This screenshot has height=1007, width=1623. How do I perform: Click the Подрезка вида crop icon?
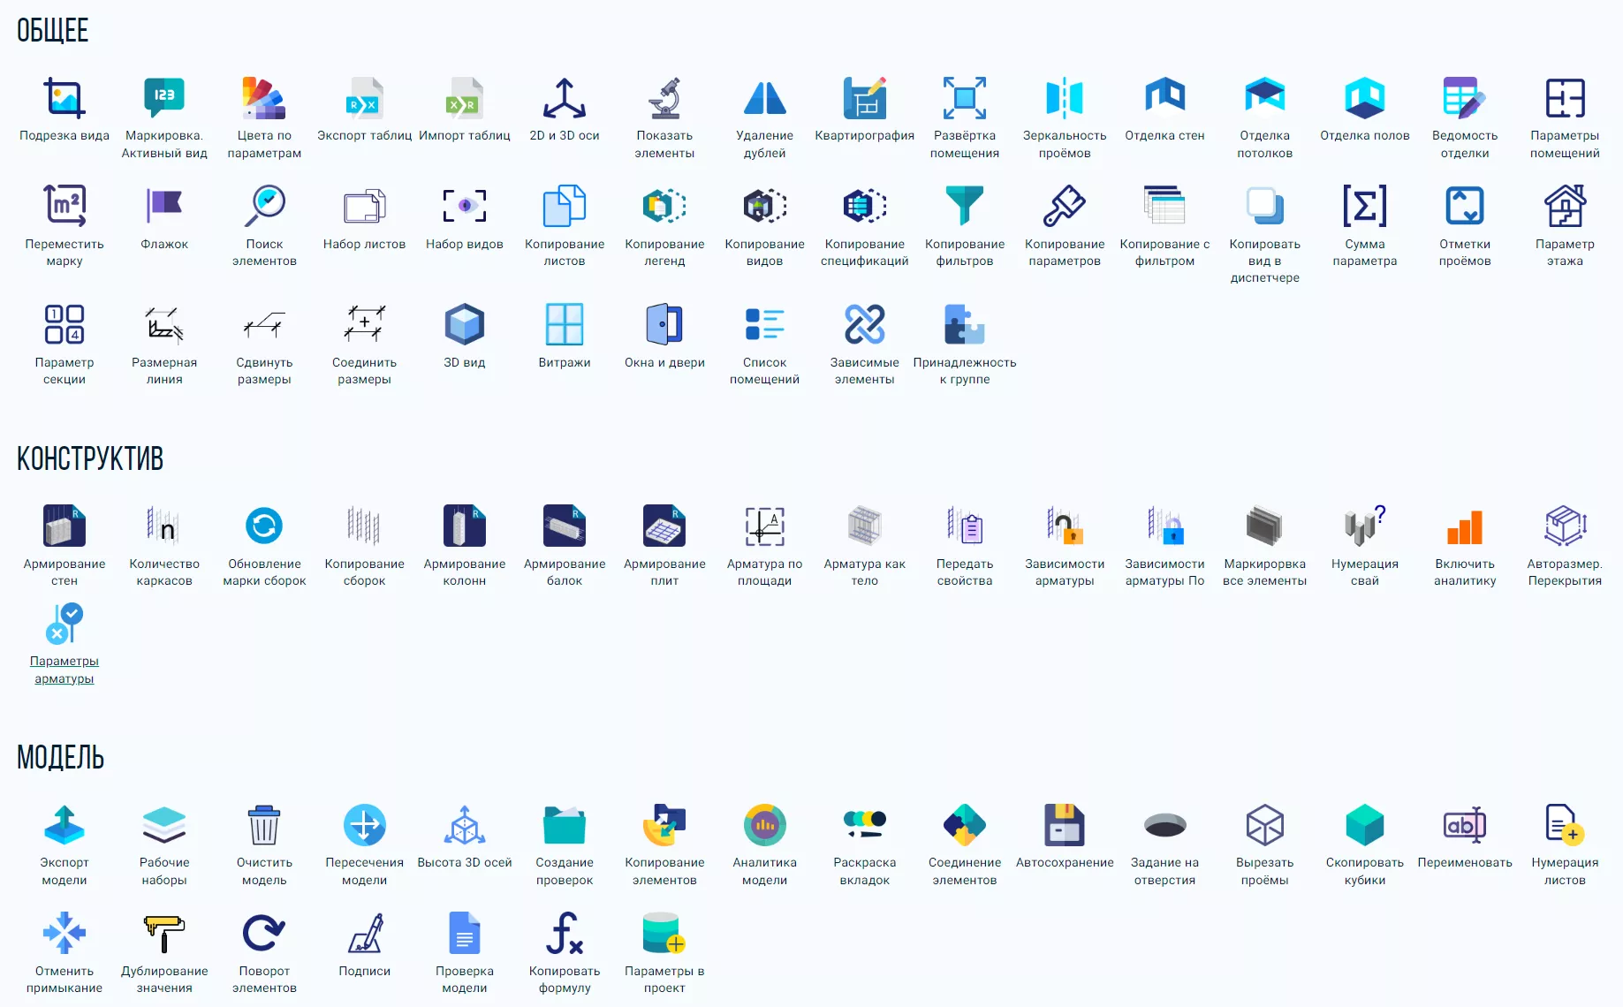coord(64,98)
